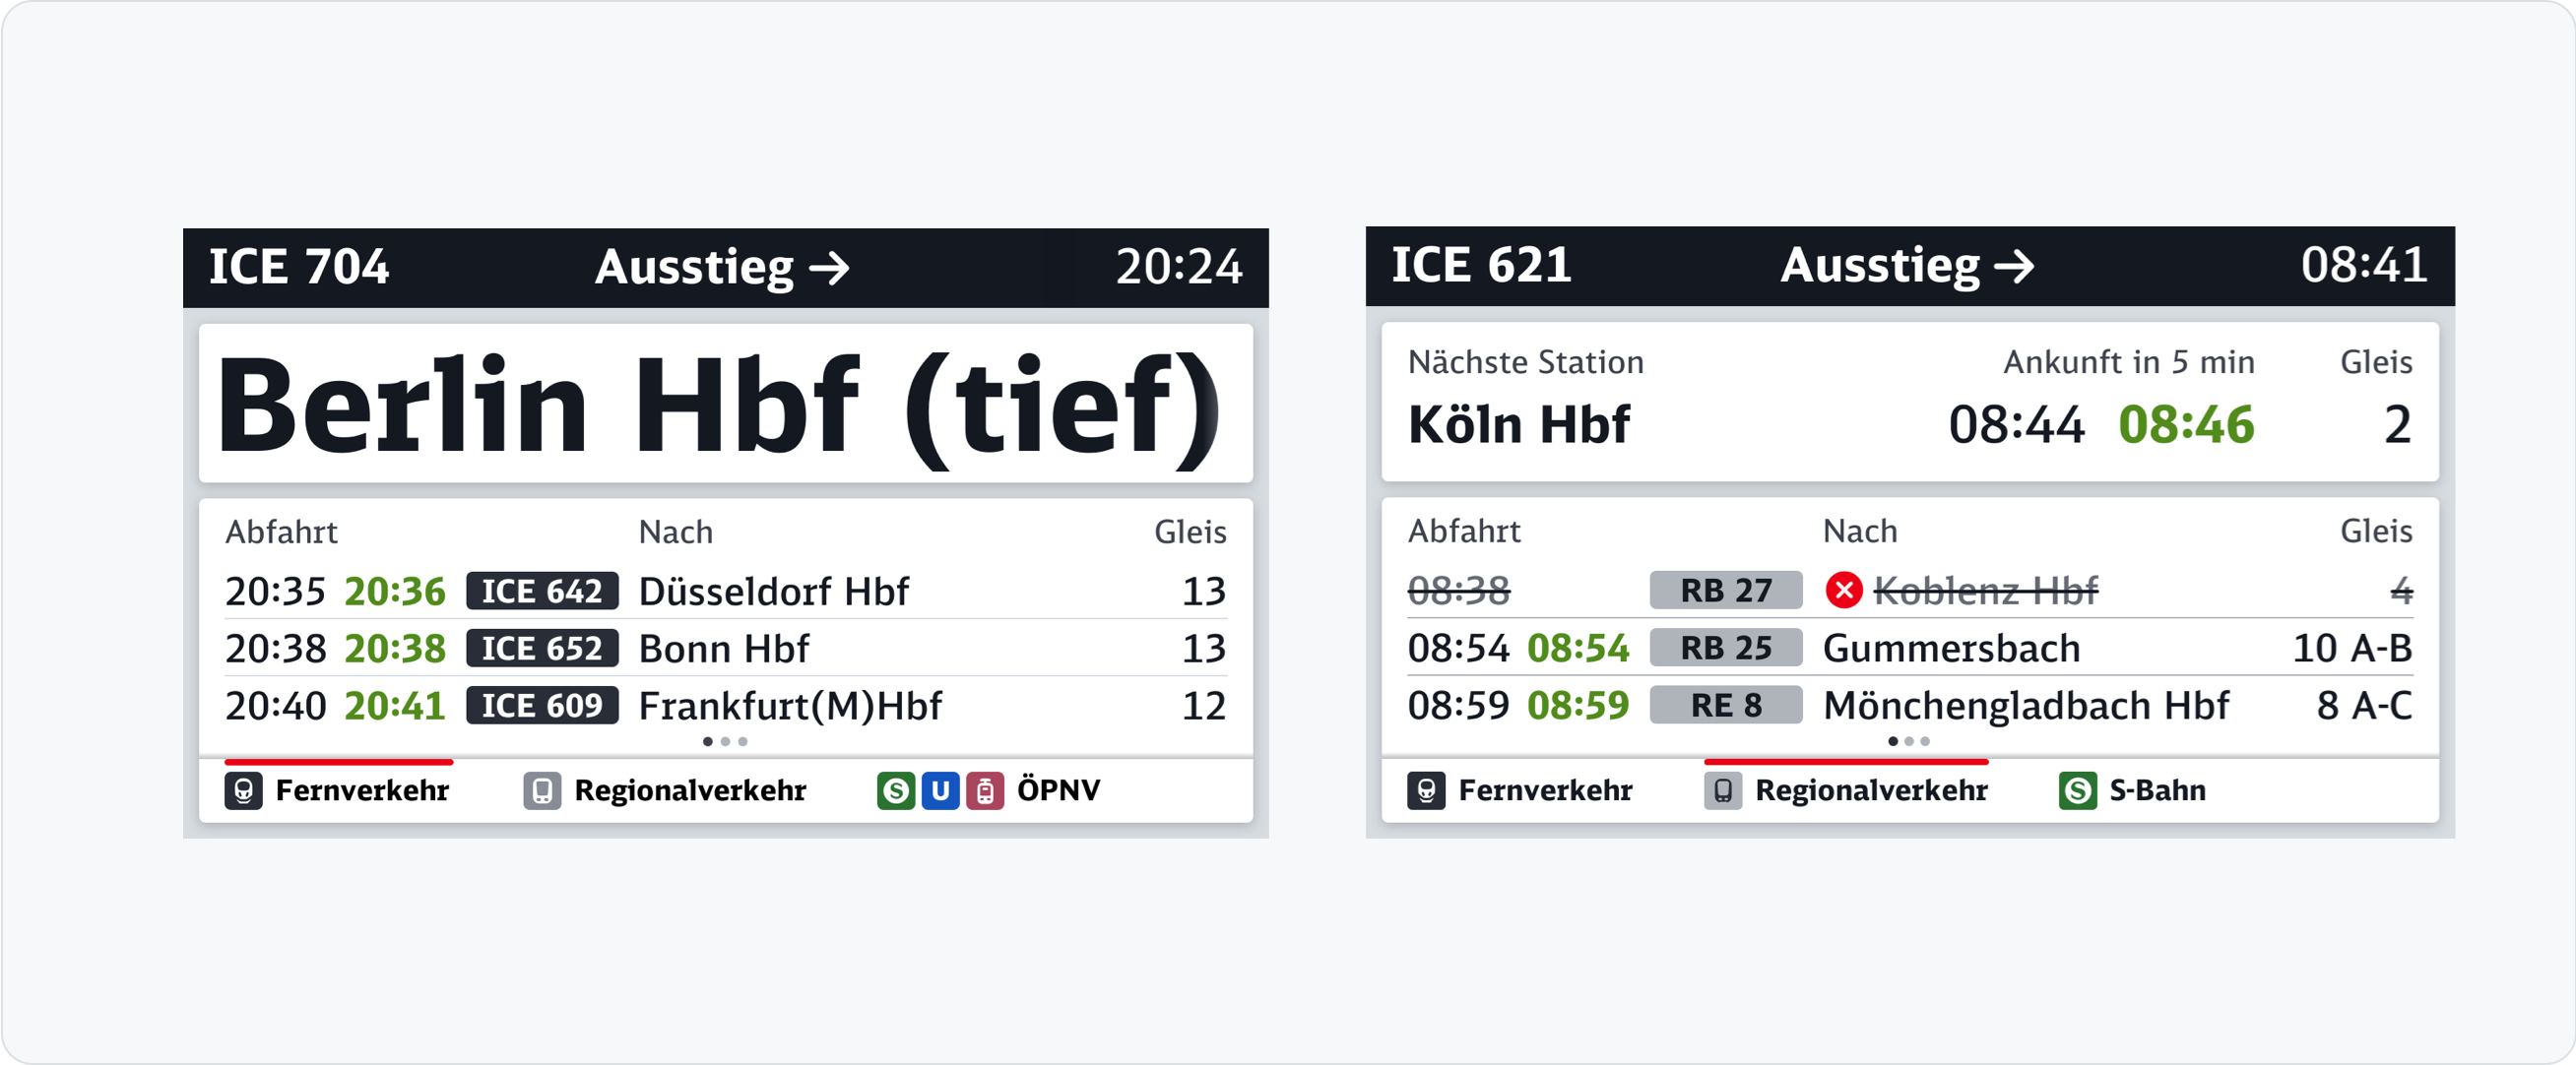The image size is (2576, 1065).
Task: Click the Ausstieg arrow in the ICE 621 header
Action: (2014, 266)
